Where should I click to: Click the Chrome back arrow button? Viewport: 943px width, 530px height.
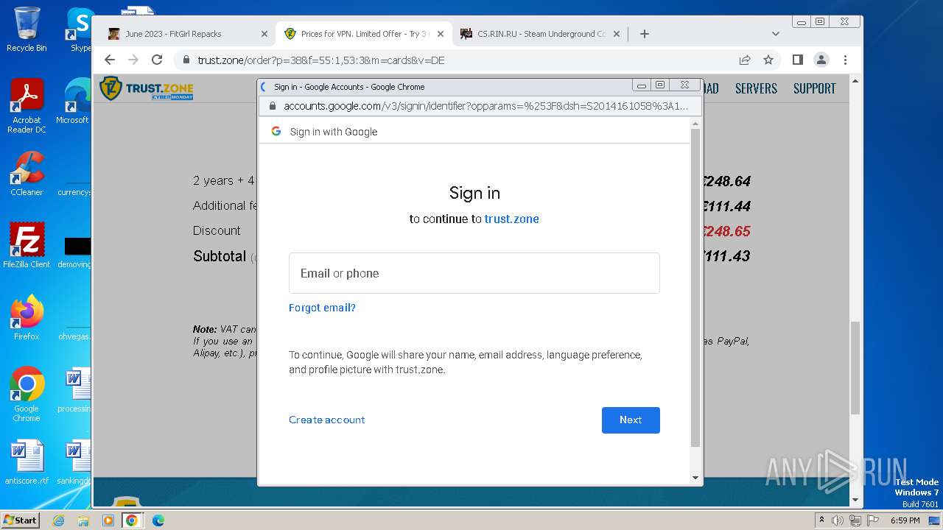click(110, 60)
